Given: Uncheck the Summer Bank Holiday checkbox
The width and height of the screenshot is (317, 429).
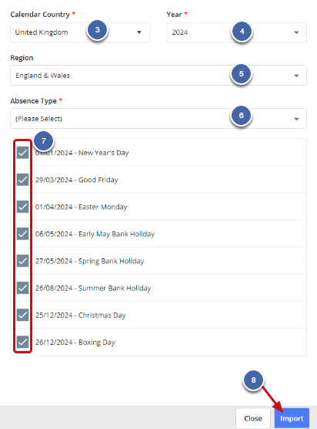Looking at the screenshot, I should (x=22, y=288).
